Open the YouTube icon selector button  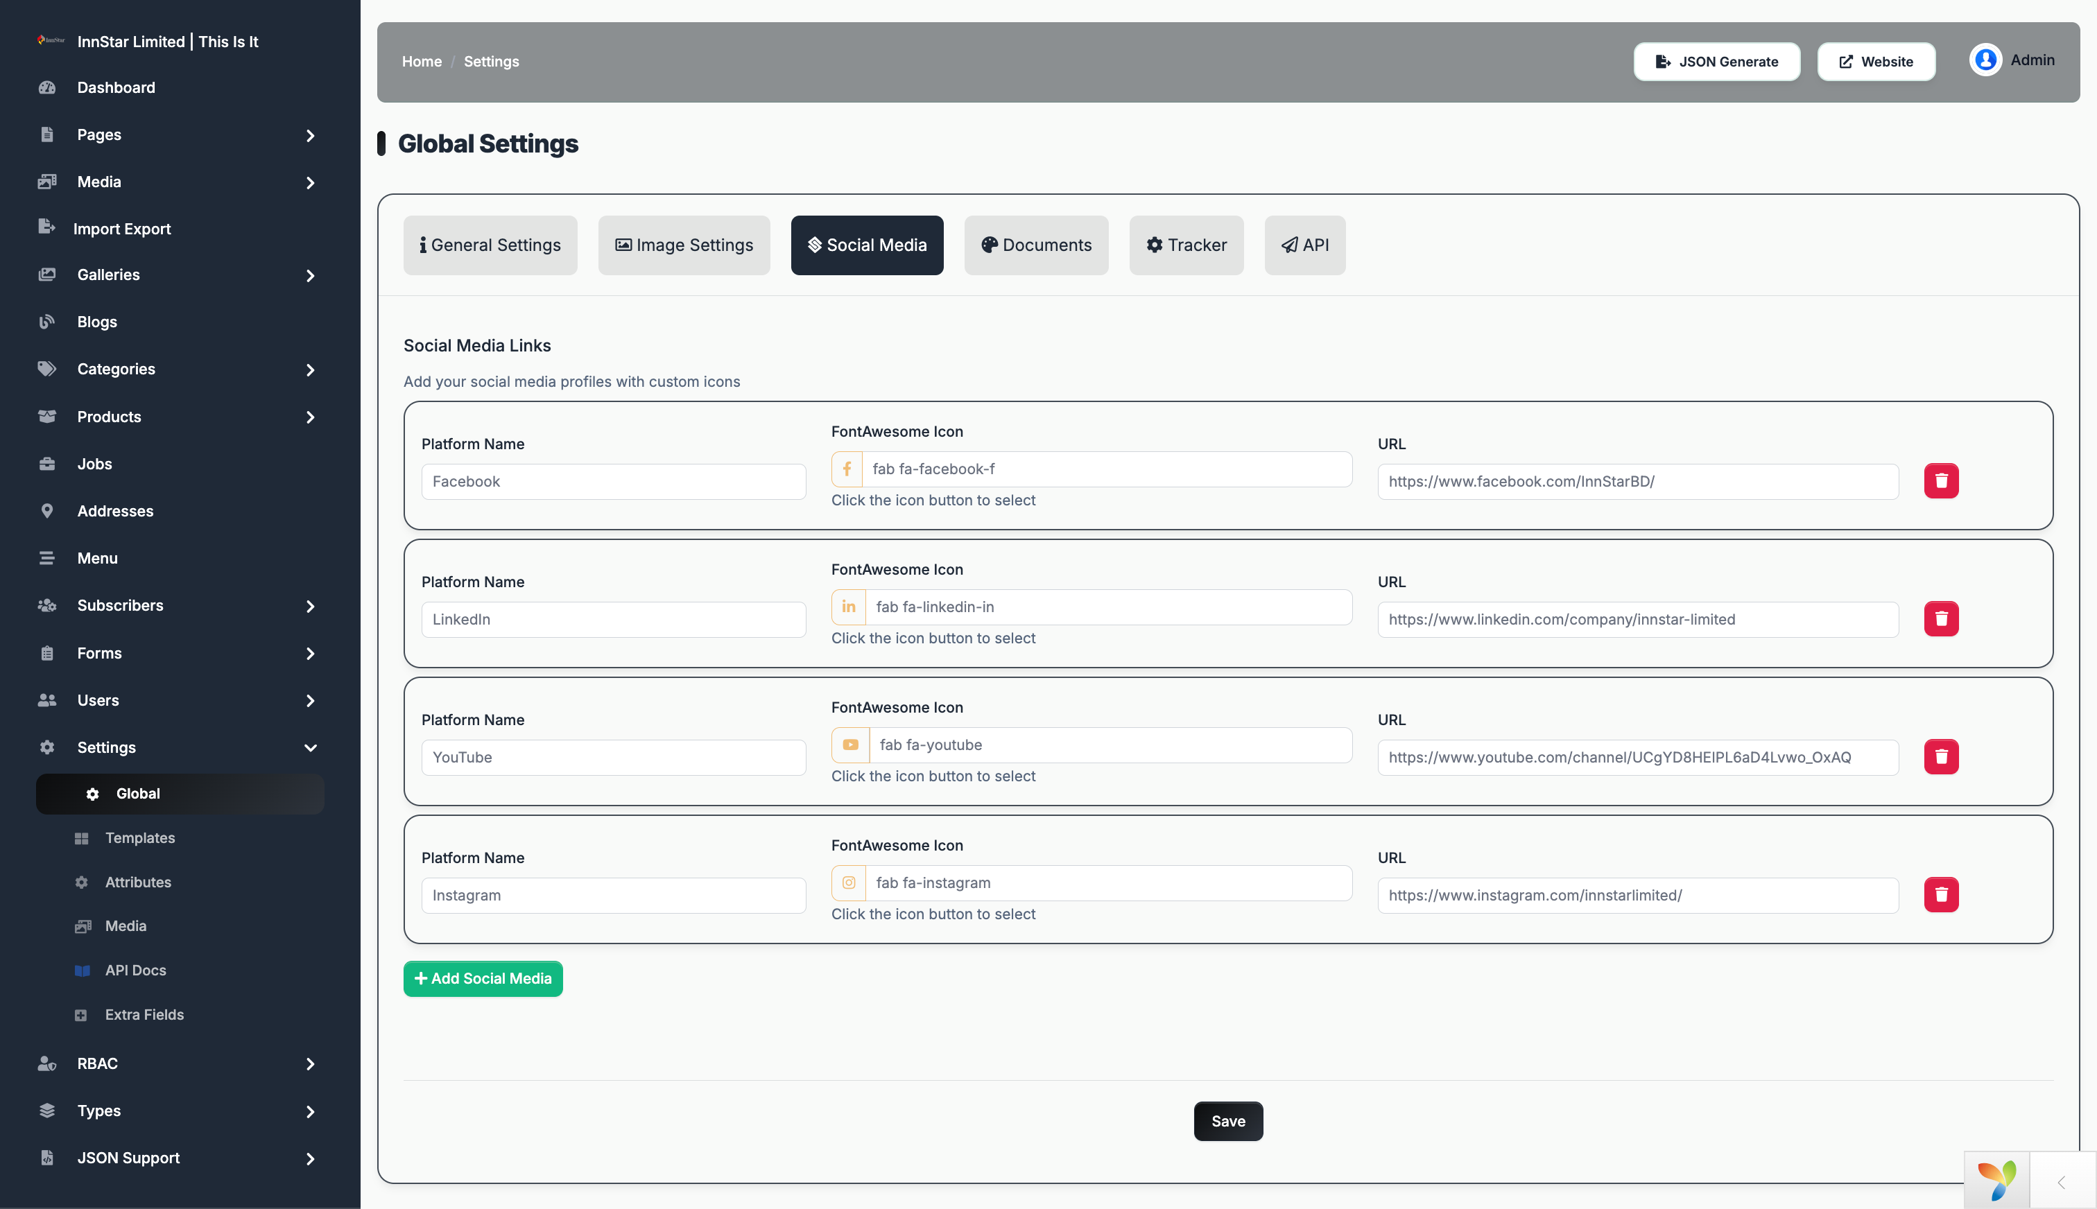pyautogui.click(x=849, y=745)
